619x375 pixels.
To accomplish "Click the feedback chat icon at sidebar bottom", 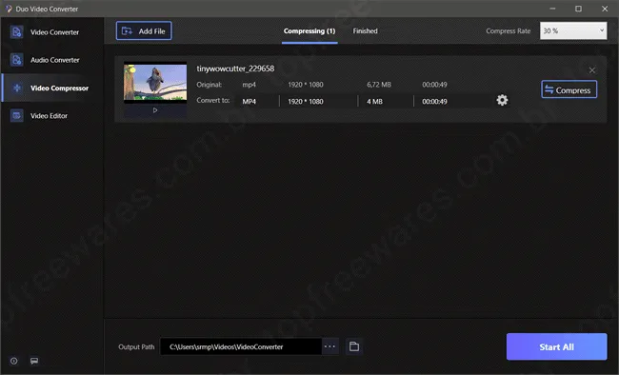I will (x=34, y=361).
